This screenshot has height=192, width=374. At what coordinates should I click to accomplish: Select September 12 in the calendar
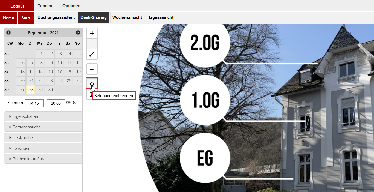click(x=77, y=63)
